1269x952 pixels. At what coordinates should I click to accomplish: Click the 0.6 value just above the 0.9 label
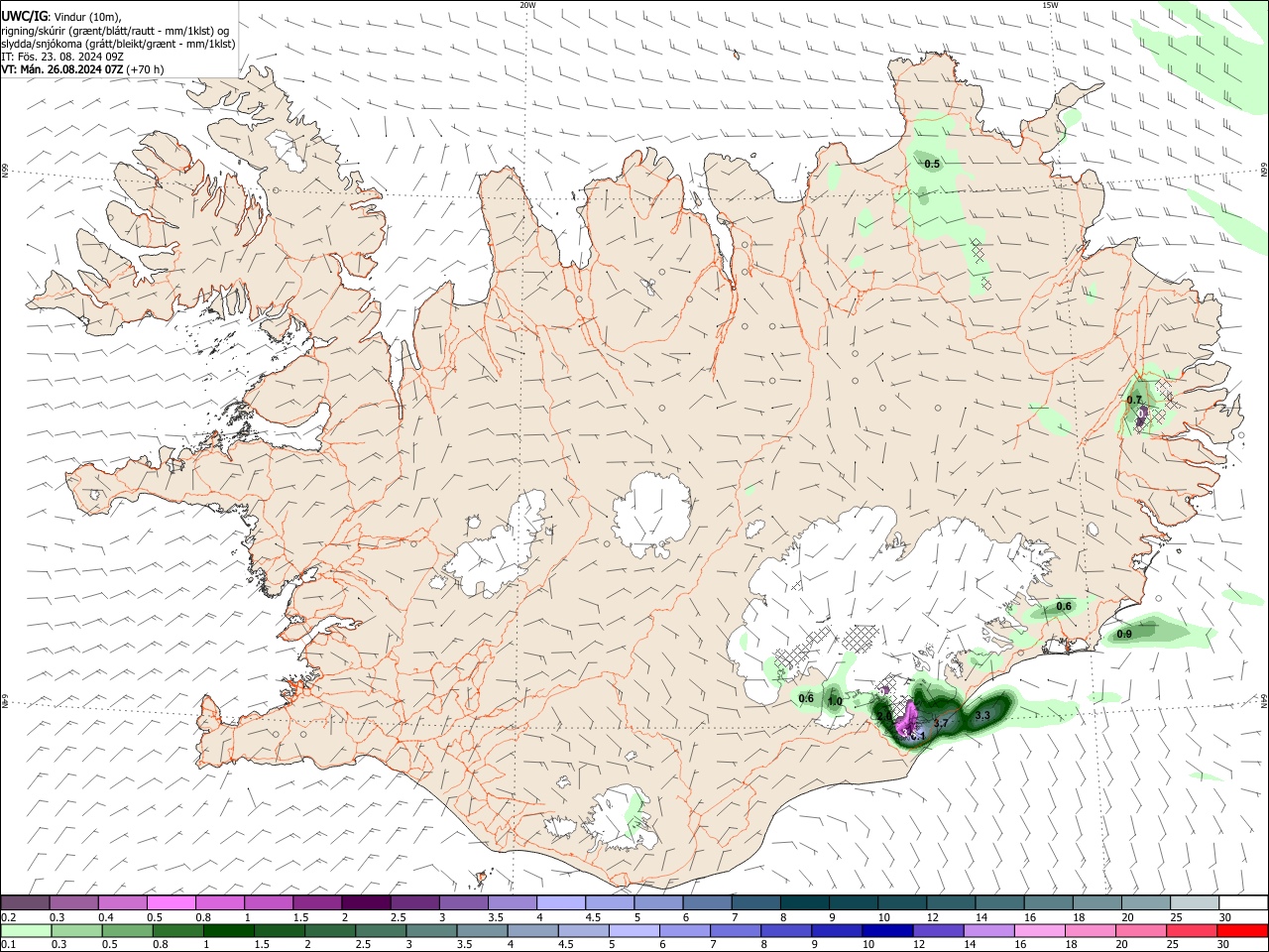coord(1064,606)
